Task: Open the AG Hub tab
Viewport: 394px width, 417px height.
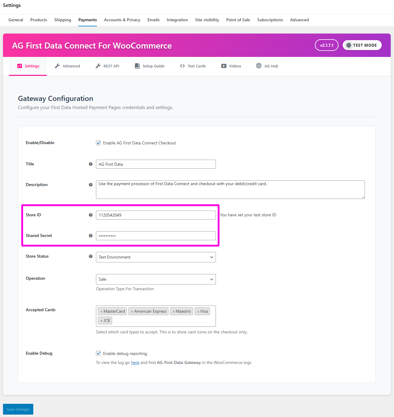Action: pos(267,66)
